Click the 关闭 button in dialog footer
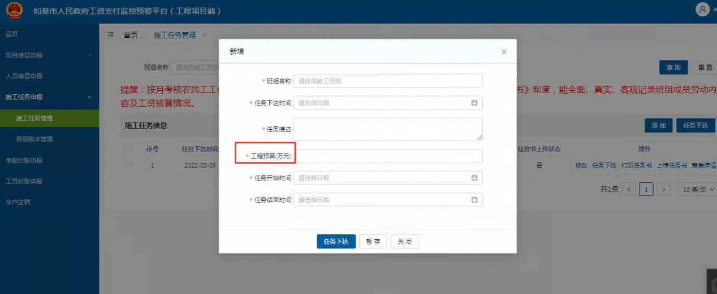This screenshot has height=294, width=717. [x=405, y=242]
